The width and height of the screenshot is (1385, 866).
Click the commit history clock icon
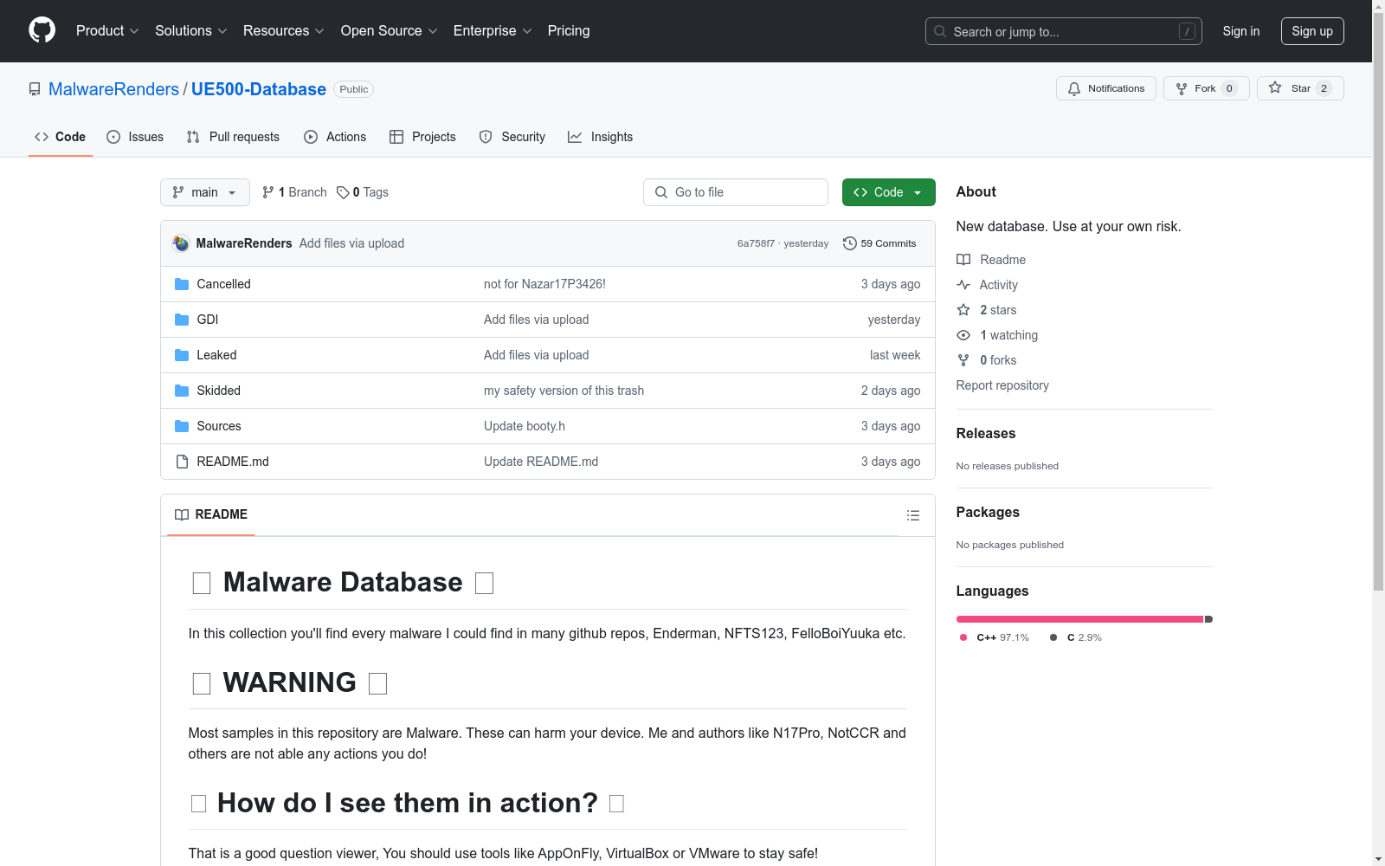click(850, 243)
